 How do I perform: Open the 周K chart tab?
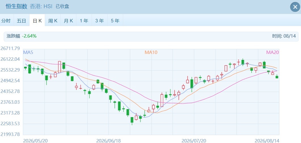point(53,21)
